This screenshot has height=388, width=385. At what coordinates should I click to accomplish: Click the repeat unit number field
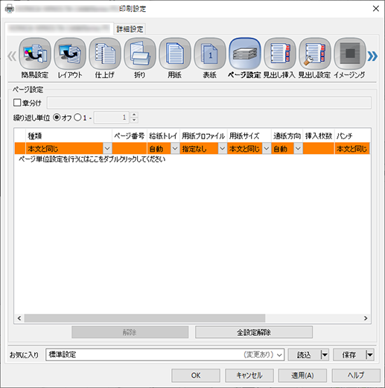pyautogui.click(x=111, y=118)
